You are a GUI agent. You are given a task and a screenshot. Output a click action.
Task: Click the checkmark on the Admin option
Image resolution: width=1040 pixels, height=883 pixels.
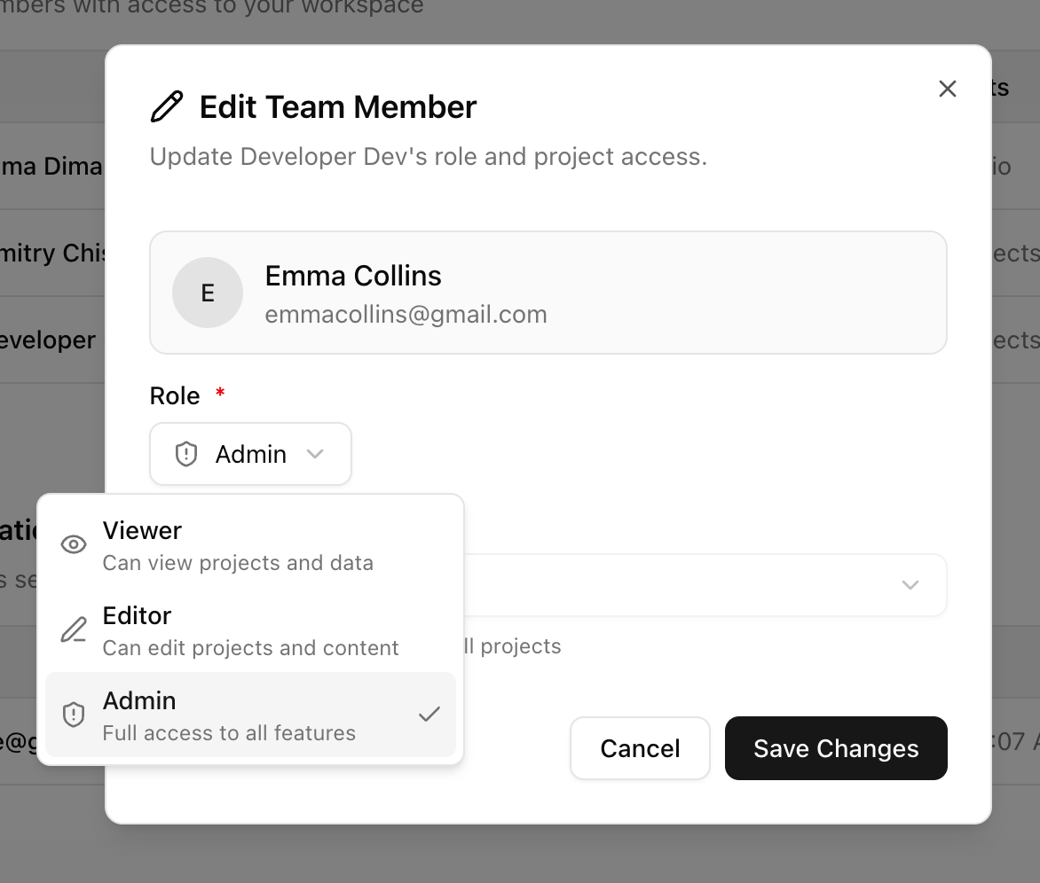(429, 714)
